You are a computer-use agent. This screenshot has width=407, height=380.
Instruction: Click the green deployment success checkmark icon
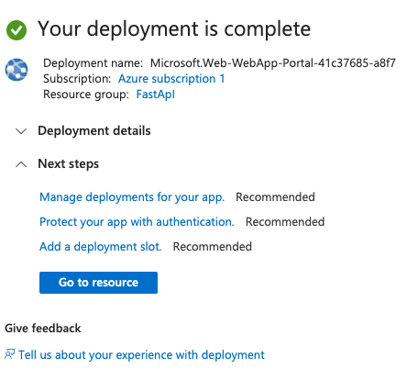16,30
